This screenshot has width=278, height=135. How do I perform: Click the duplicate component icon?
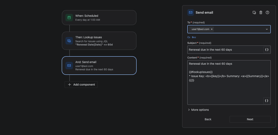(254, 12)
